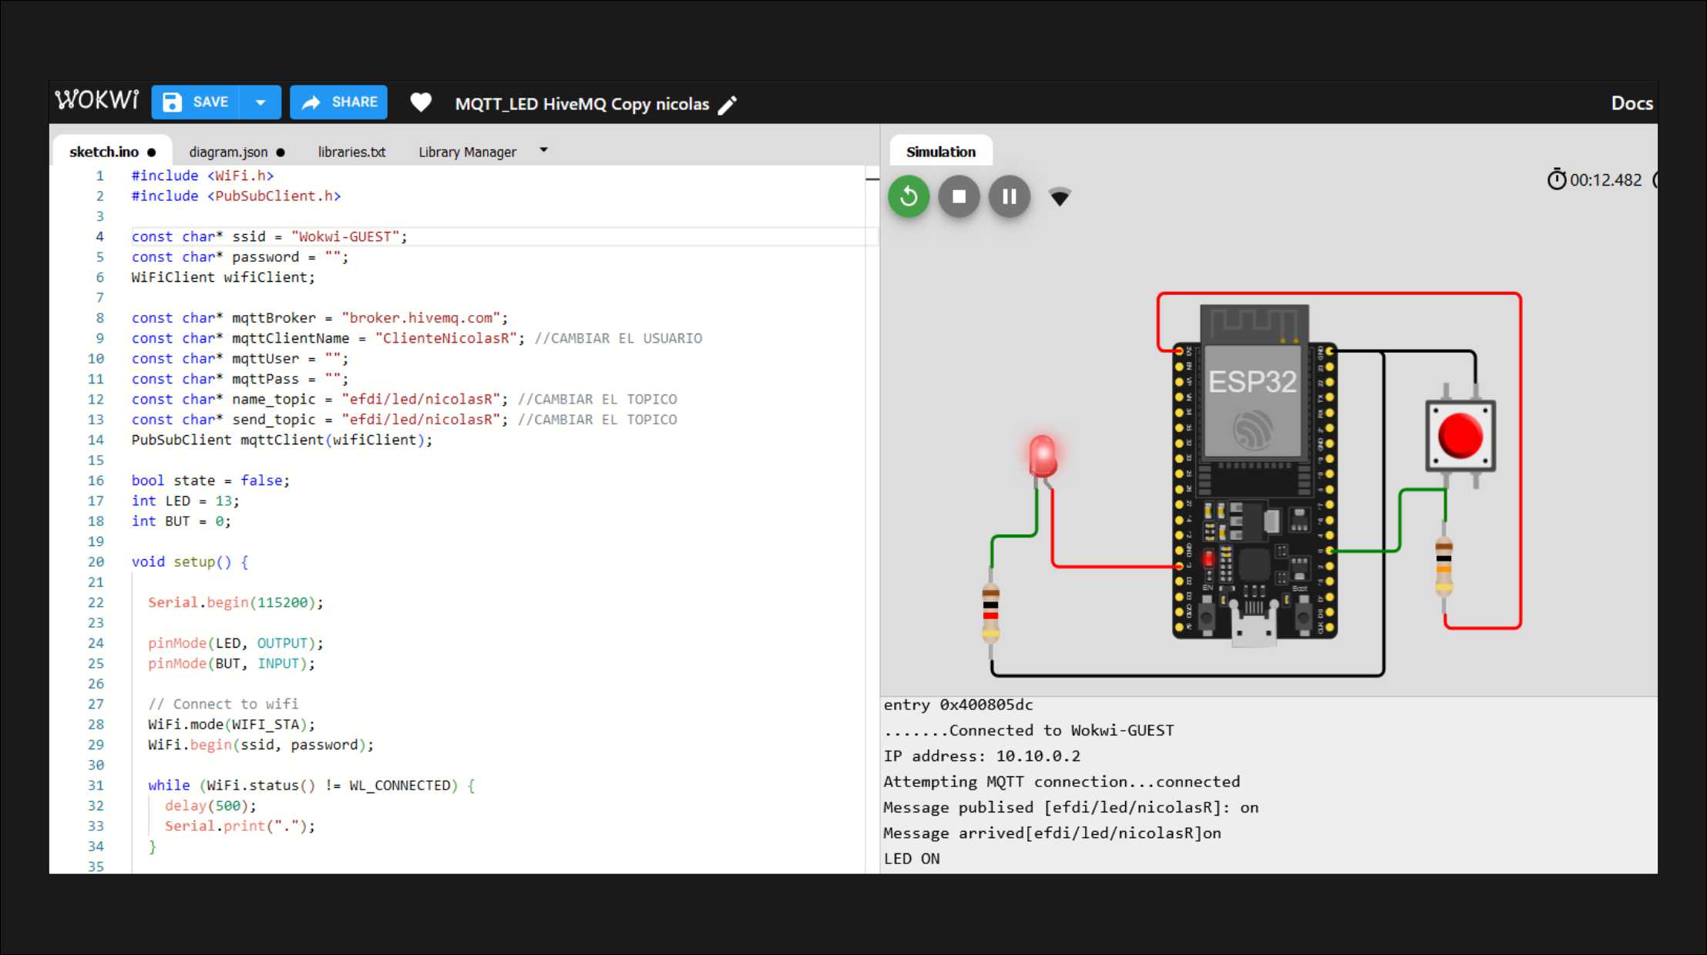Click the 'LED ON' serial output line

pyautogui.click(x=912, y=858)
